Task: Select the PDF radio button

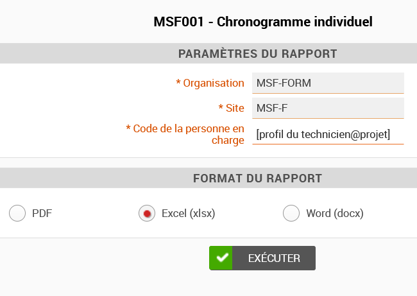Action: 17,213
